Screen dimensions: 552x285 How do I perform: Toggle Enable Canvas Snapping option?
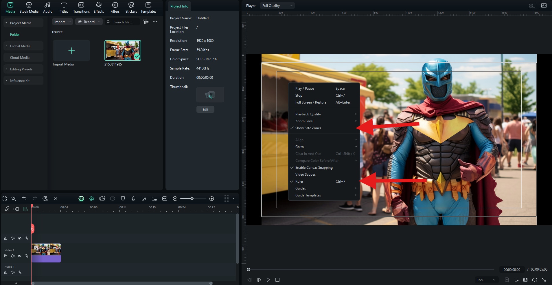pos(324,168)
